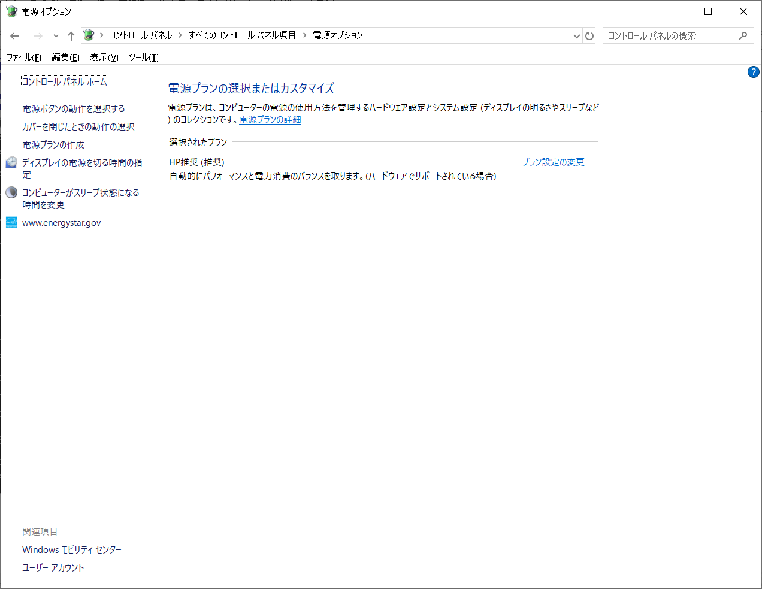This screenshot has height=589, width=762.
Task: Open the address bar dropdown arrow
Action: point(576,35)
